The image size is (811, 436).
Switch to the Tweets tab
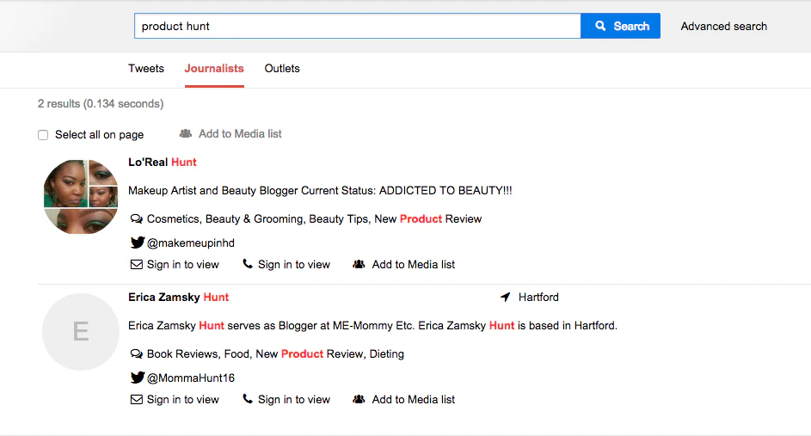pyautogui.click(x=146, y=68)
